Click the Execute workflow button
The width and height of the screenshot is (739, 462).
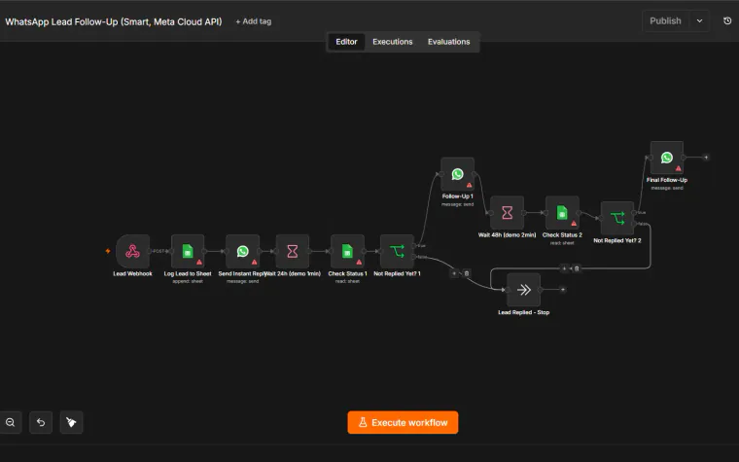403,422
